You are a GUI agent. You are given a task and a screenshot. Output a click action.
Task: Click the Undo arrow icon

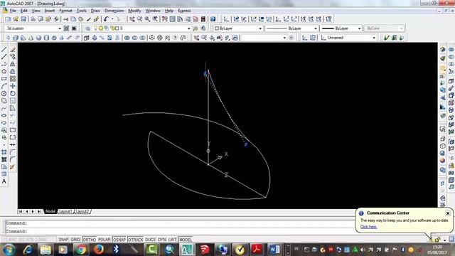106,19
